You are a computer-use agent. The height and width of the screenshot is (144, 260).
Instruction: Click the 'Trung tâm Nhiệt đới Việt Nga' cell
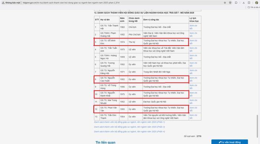coord(166,72)
